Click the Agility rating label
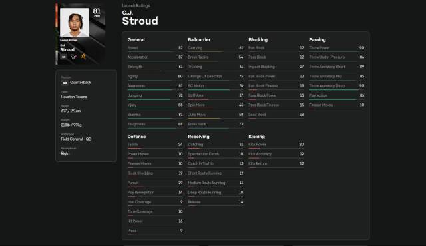Viewport: 426px width, 246px height. tap(132, 77)
